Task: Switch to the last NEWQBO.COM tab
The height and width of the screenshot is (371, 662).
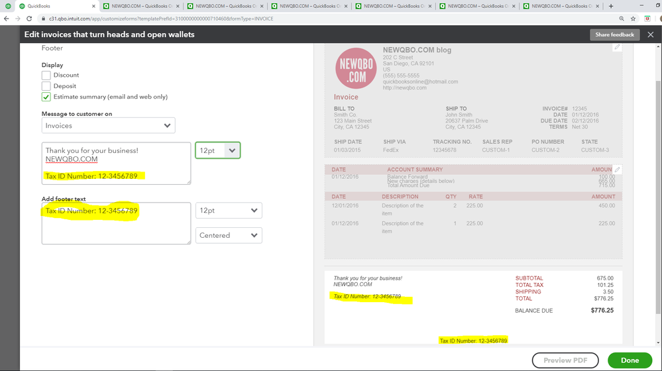Action: (561, 6)
